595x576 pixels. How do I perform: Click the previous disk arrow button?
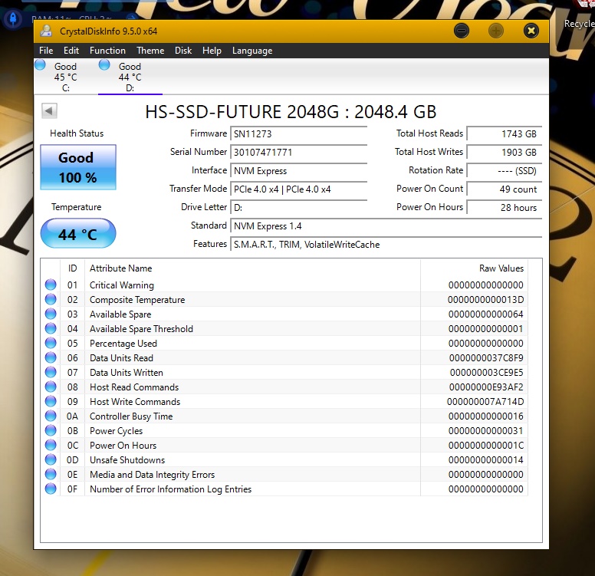pyautogui.click(x=49, y=111)
